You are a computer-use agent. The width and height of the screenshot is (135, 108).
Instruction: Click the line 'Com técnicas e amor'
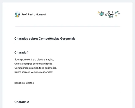coord(35,68)
